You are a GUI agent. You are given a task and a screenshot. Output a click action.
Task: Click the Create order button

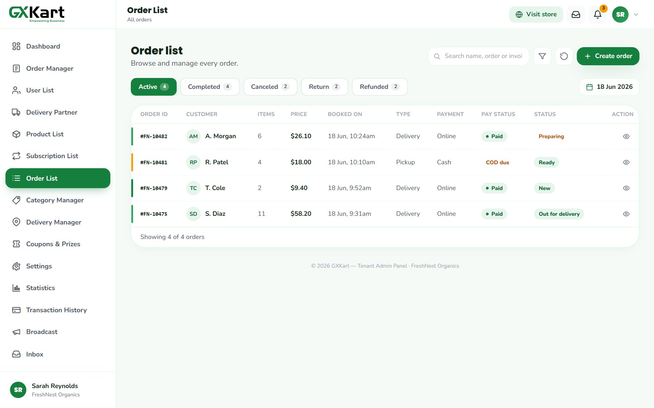[x=608, y=56]
